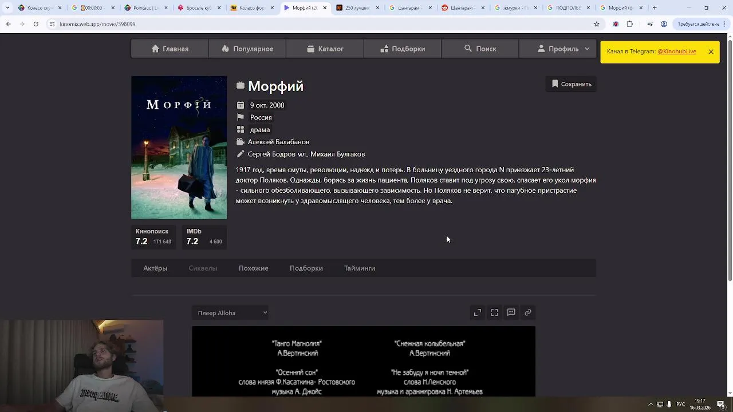This screenshot has width=733, height=412.
Task: Open the @KinohubLive Telegram link
Action: click(x=676, y=51)
